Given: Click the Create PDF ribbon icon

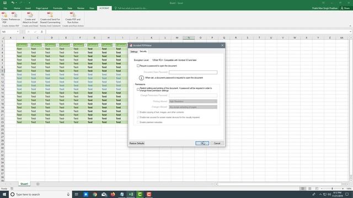Looking at the screenshot, I should coord(4,18).
